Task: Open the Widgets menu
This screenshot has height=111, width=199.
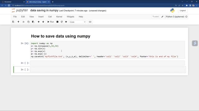Action: click(71, 17)
